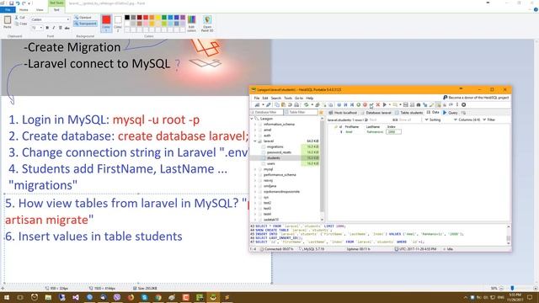Viewport: 539px width, 303px height.
Task: Open Visual Studio from the taskbar
Action: pos(76,297)
